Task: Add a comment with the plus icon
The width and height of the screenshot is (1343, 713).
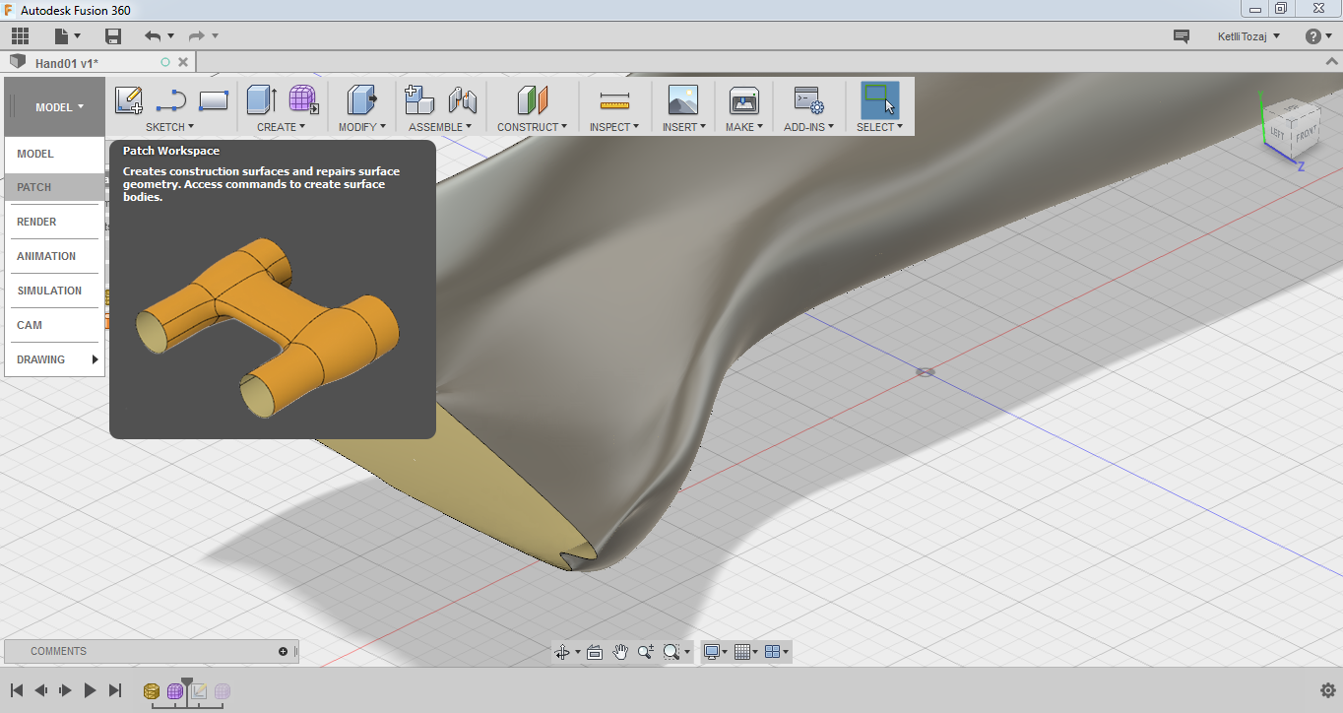Action: coord(283,651)
